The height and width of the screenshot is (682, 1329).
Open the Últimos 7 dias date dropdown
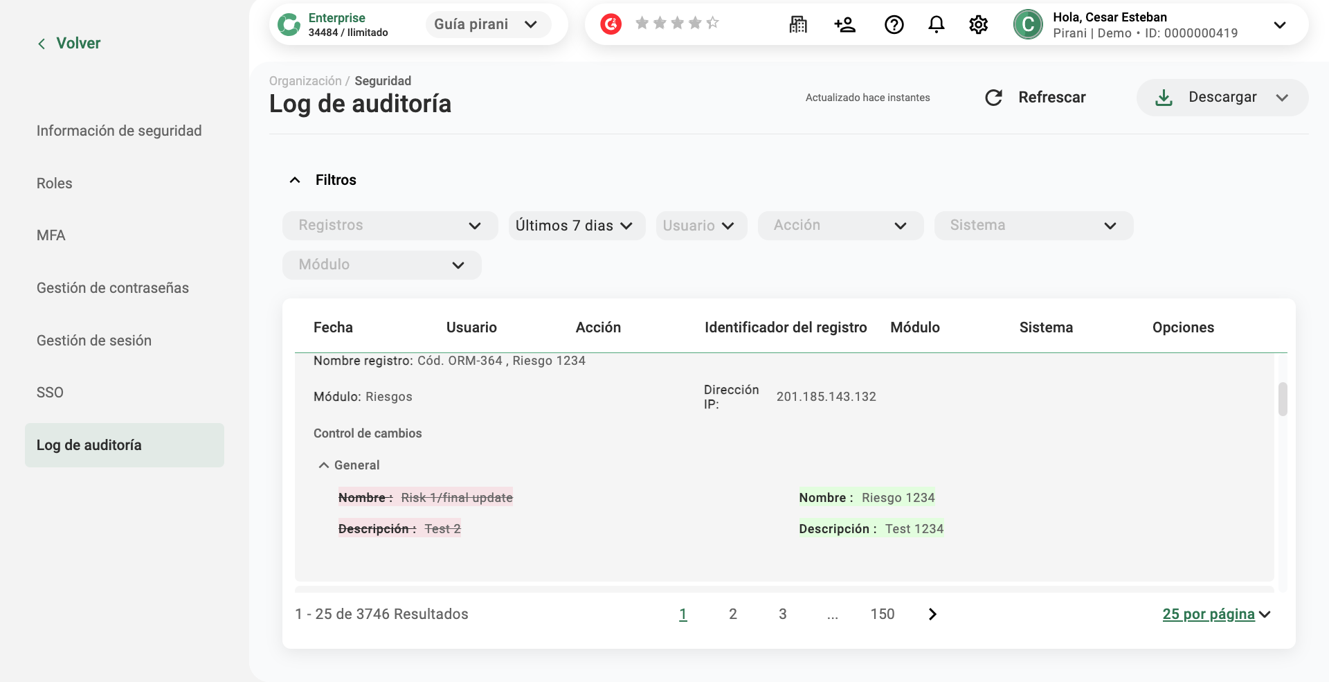coord(576,226)
